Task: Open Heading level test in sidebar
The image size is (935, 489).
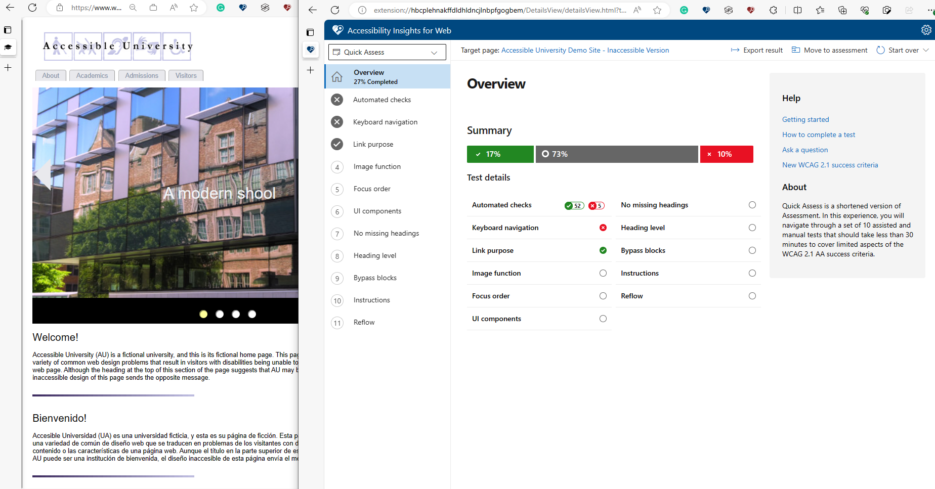Action: 388,255
